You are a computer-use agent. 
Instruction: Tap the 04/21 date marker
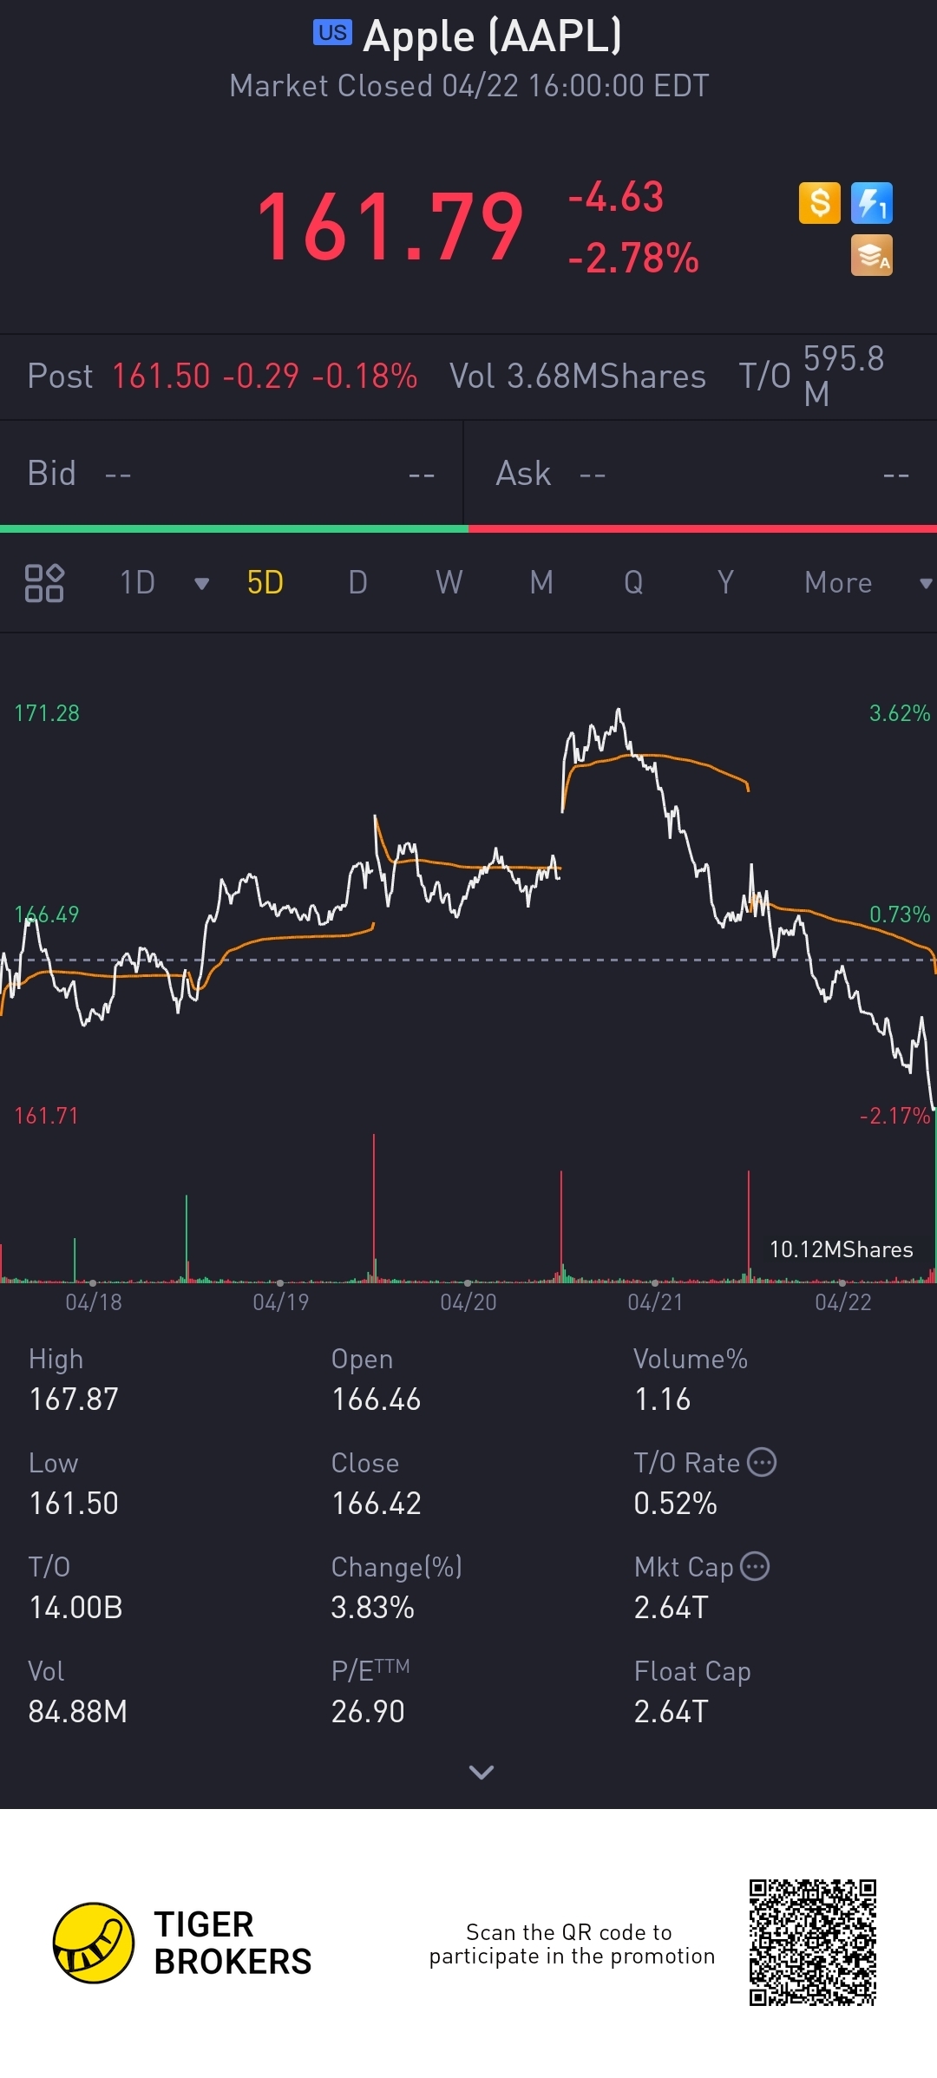click(655, 1301)
